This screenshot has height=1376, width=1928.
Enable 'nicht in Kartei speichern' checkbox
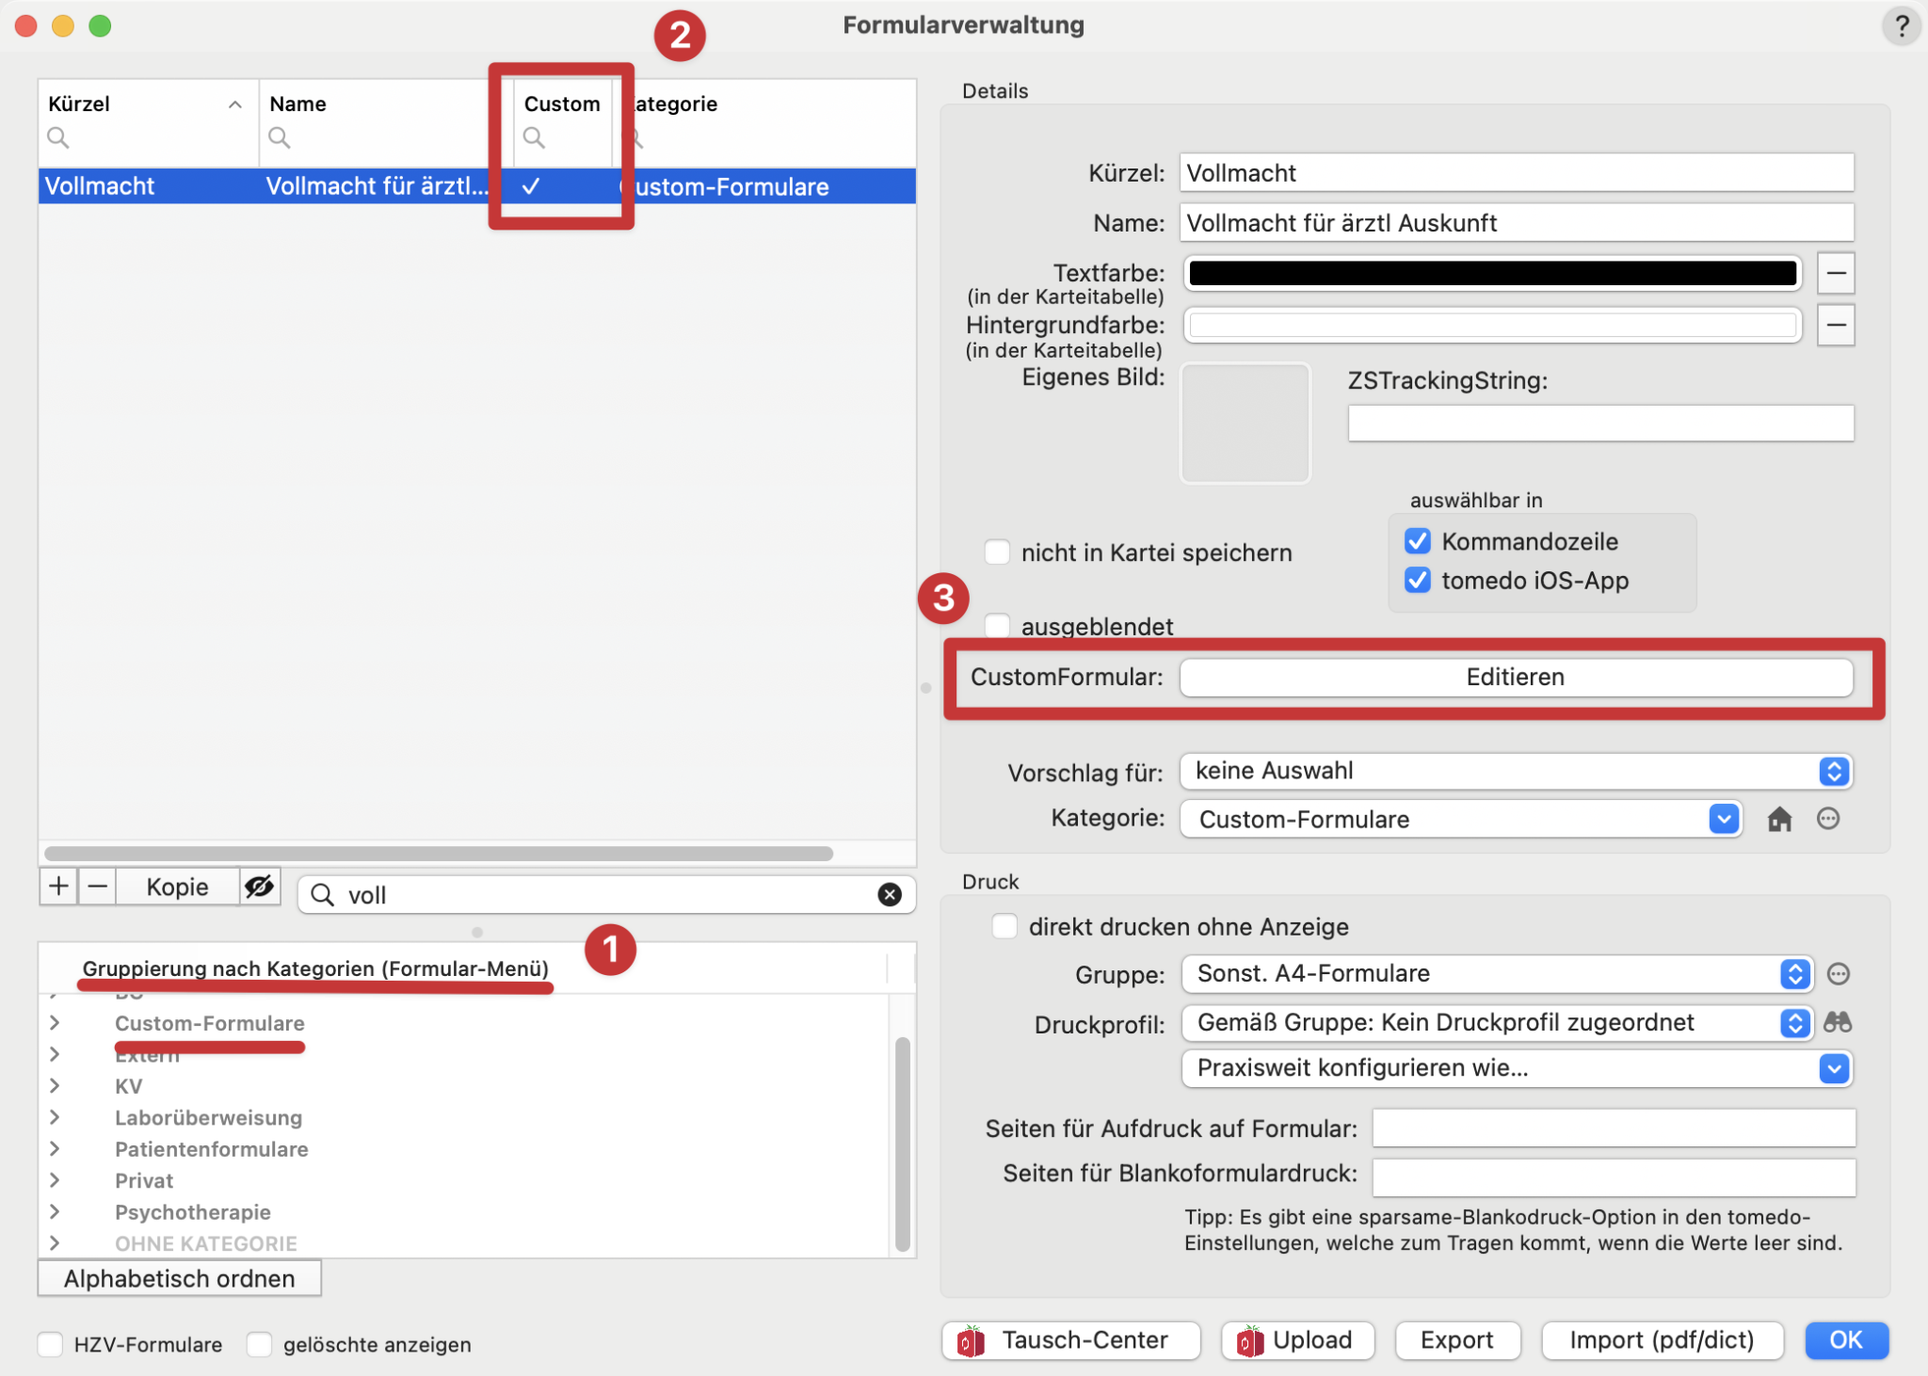point(997,552)
